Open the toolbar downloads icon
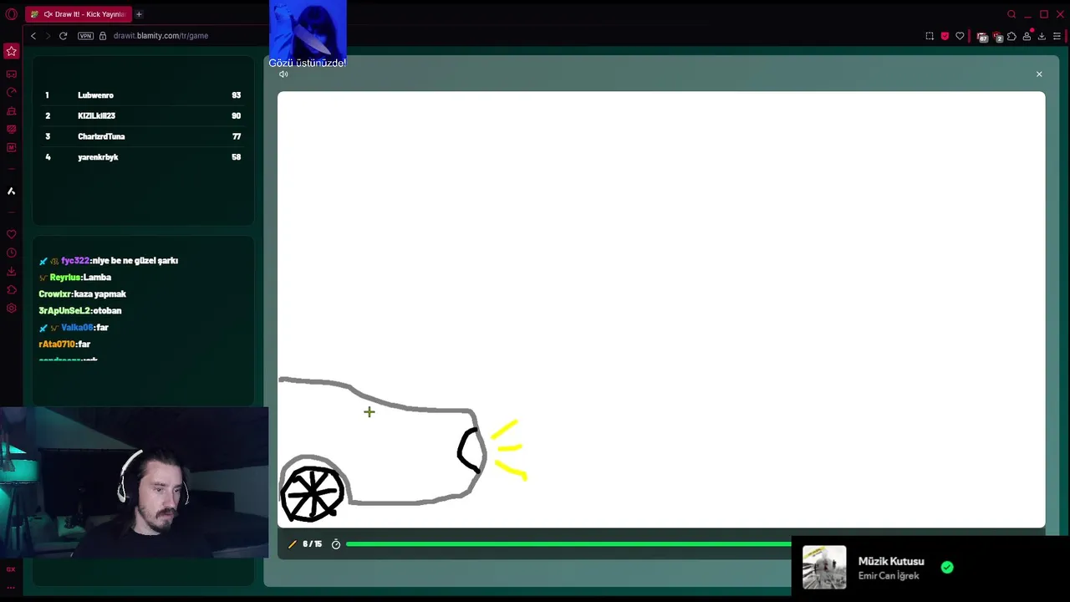The width and height of the screenshot is (1070, 602). [1042, 36]
